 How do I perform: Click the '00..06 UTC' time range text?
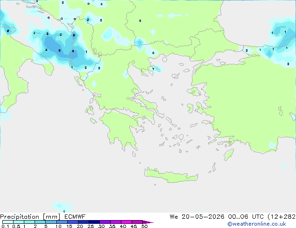246,217
